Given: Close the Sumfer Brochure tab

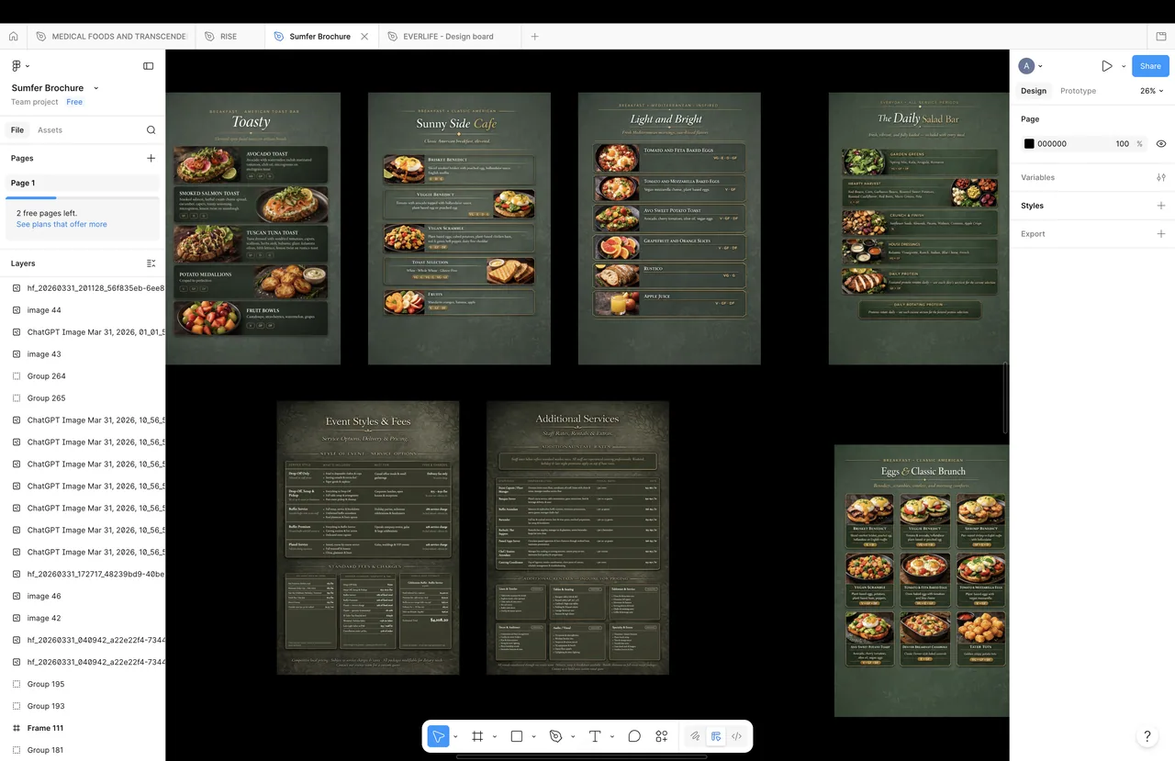Looking at the screenshot, I should [364, 37].
